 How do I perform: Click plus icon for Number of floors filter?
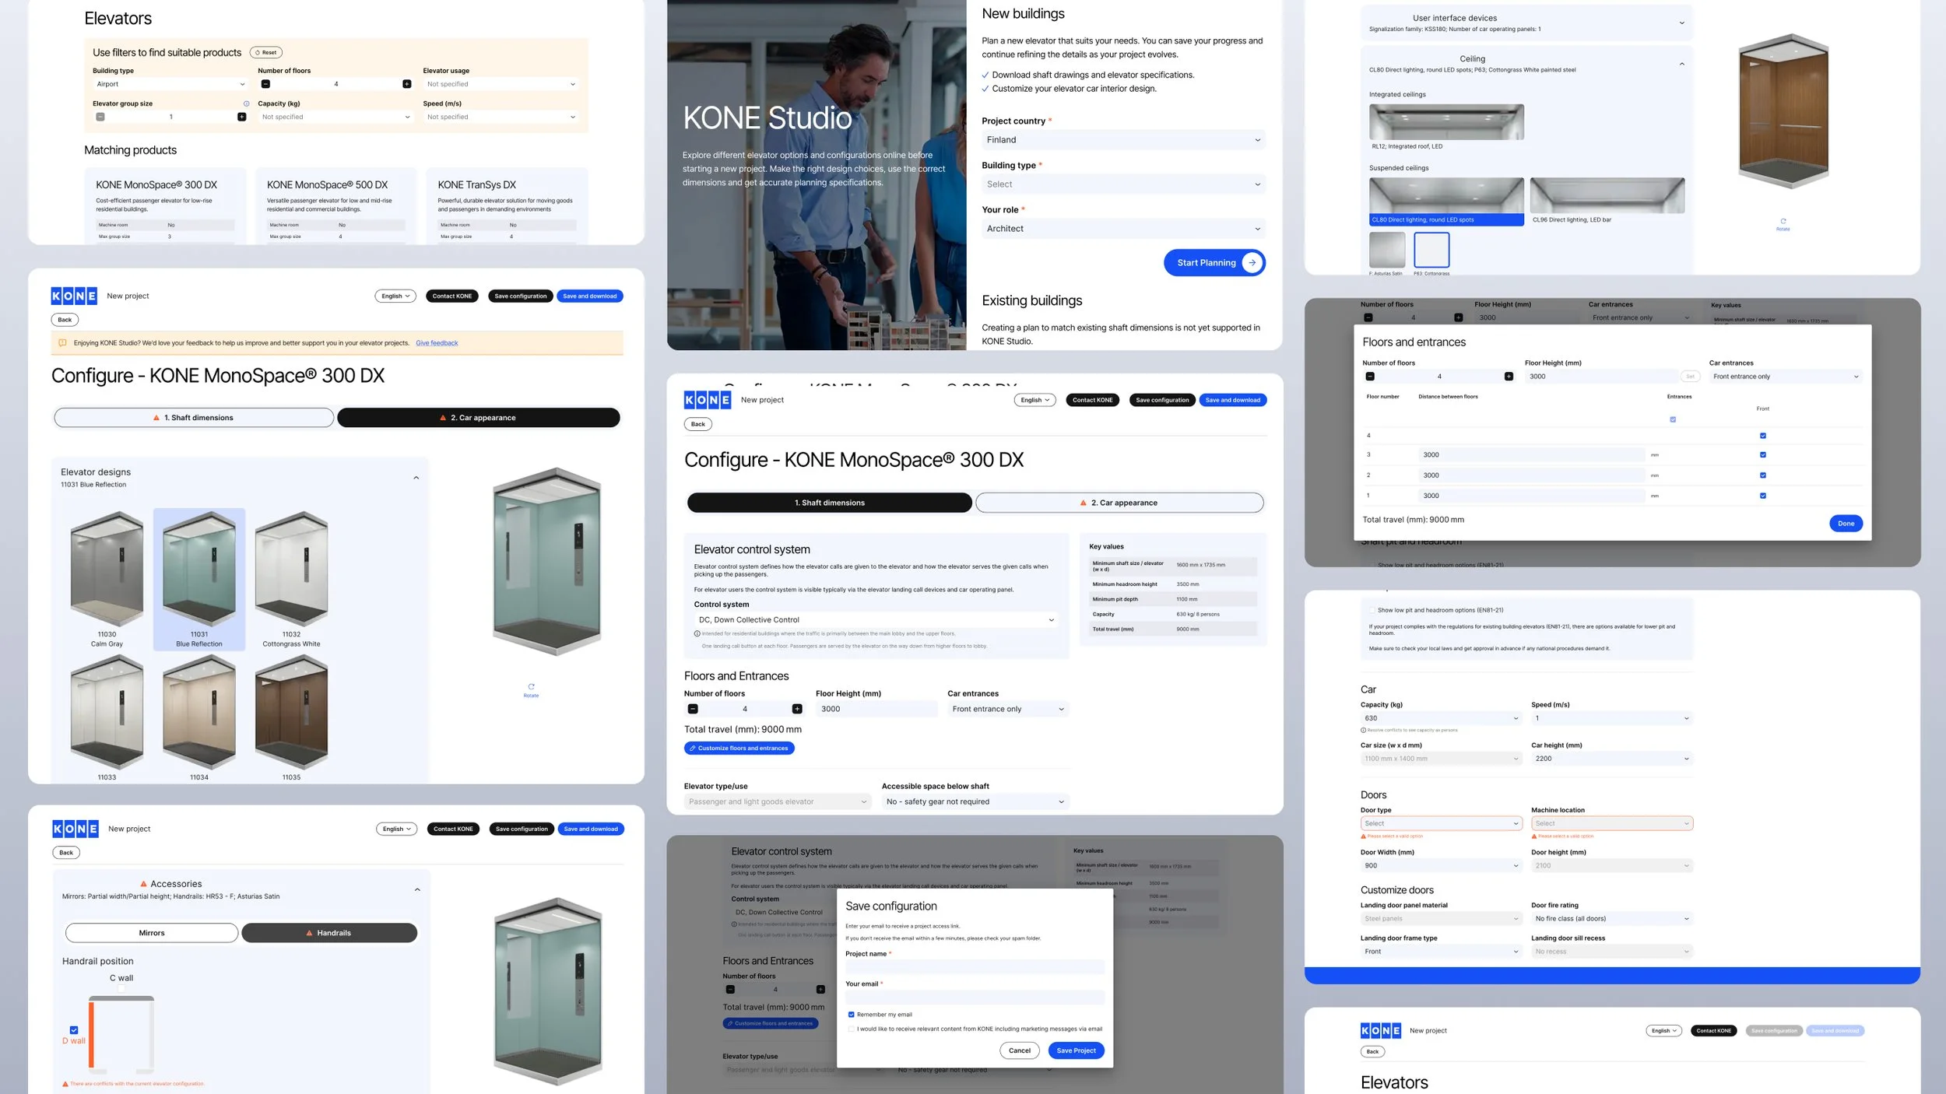point(406,84)
